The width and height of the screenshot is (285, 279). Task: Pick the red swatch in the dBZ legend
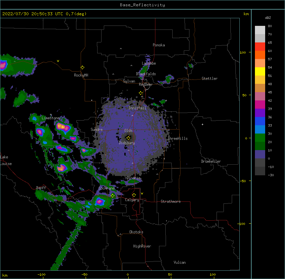click(x=260, y=47)
